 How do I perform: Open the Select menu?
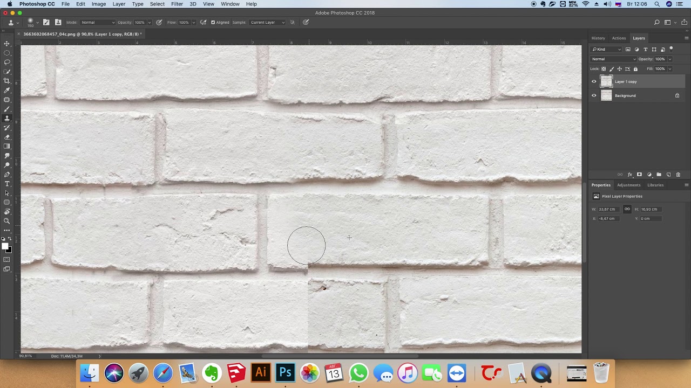[157, 4]
